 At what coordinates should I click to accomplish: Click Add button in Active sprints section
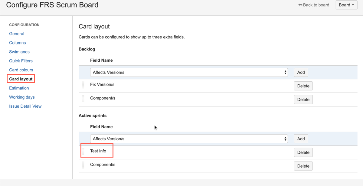click(301, 139)
